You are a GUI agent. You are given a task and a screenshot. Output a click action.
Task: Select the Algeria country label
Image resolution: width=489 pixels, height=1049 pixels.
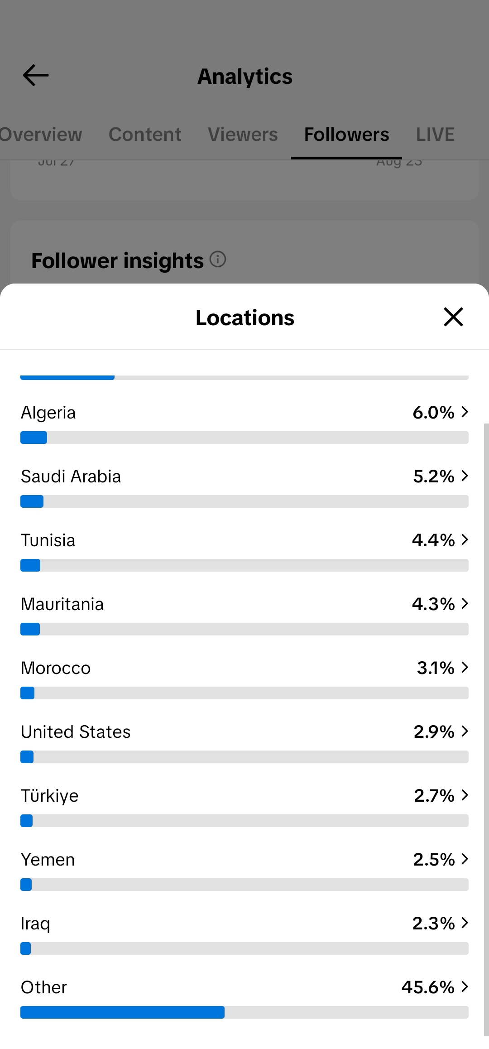48,413
